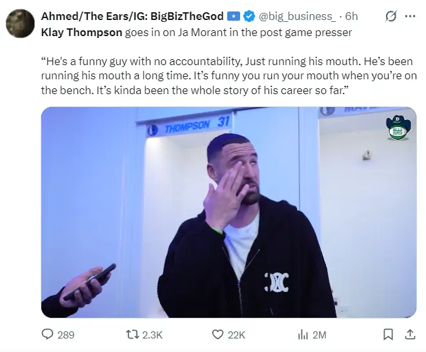Click the blue verified checkmark badge

point(250,15)
